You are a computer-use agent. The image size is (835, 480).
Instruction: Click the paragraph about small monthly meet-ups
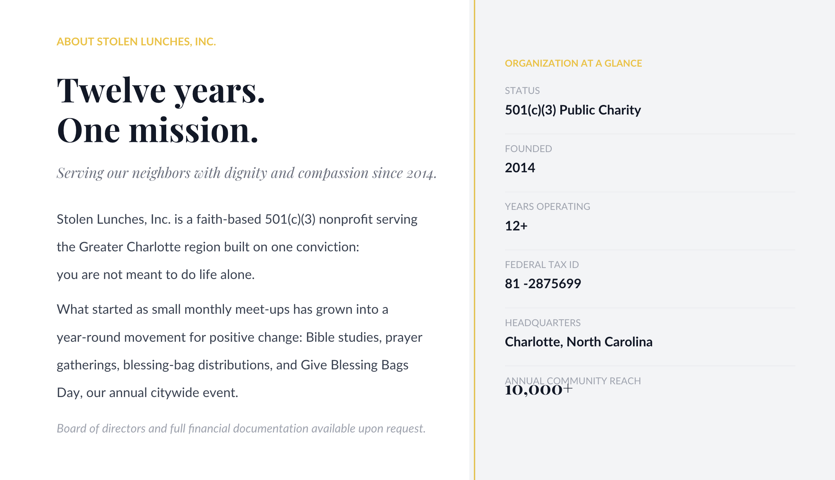[x=240, y=351]
